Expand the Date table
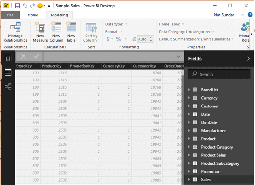The height and width of the screenshot is (185, 255). 189,114
